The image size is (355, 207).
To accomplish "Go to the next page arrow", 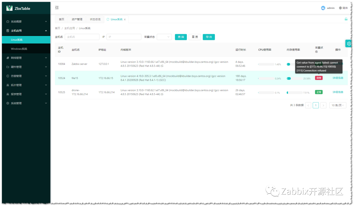I will 323,105.
